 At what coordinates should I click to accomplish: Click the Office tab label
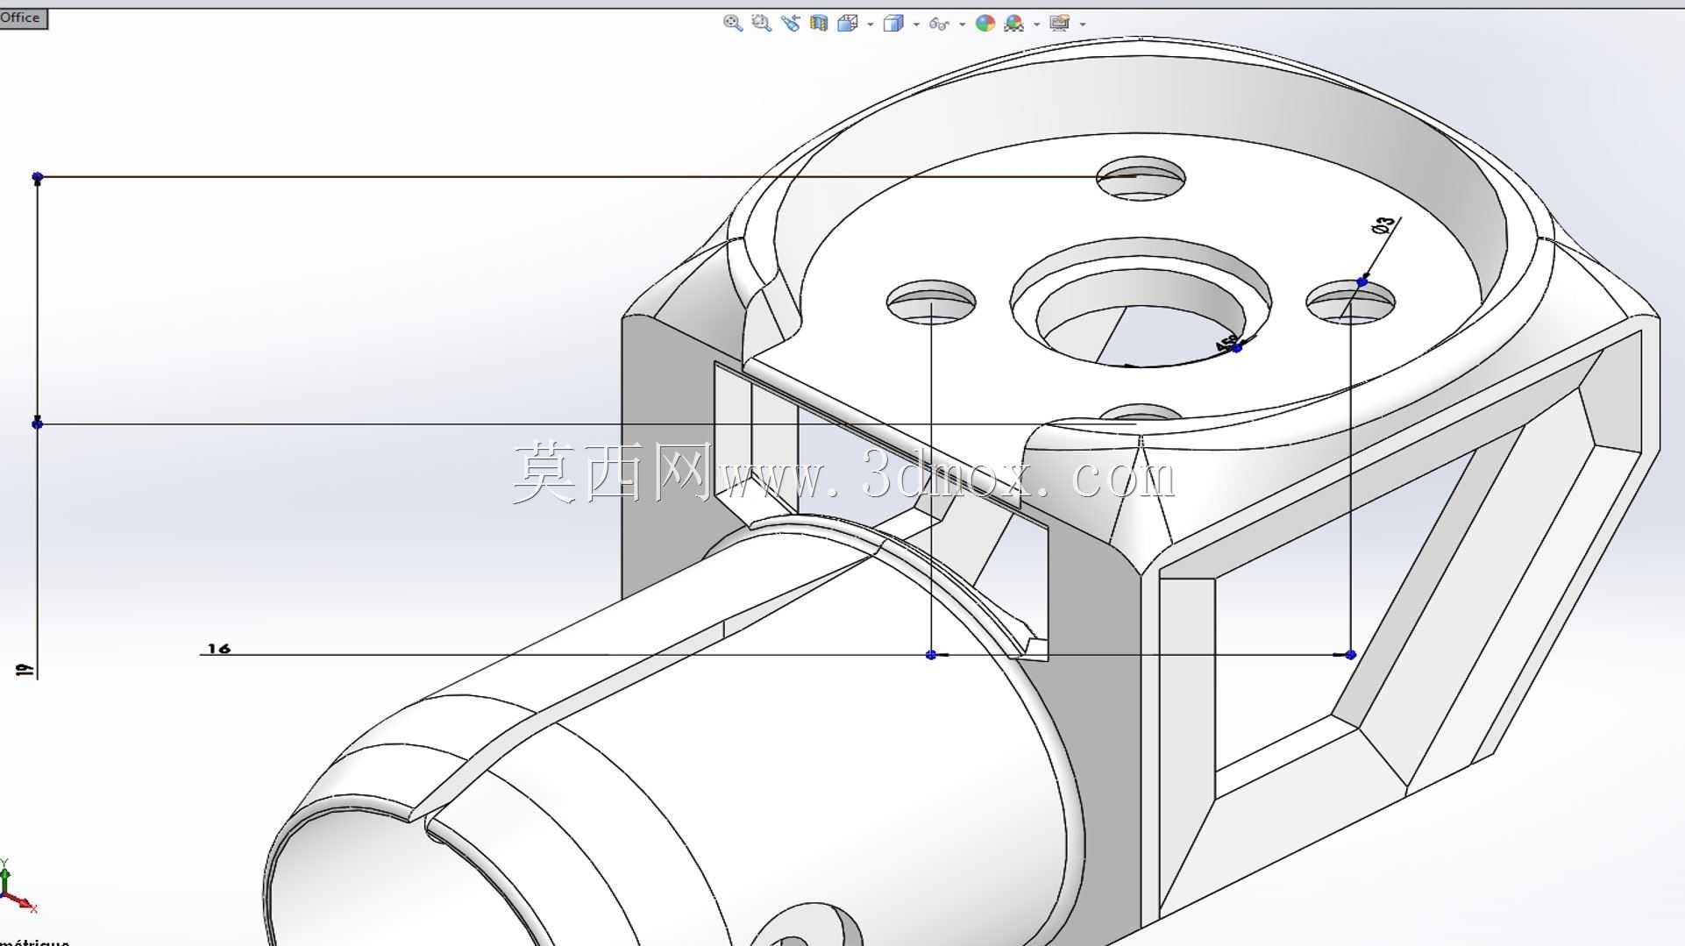(x=20, y=18)
